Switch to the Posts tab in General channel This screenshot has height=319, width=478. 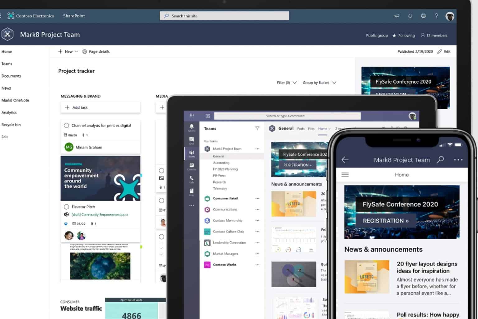301,129
